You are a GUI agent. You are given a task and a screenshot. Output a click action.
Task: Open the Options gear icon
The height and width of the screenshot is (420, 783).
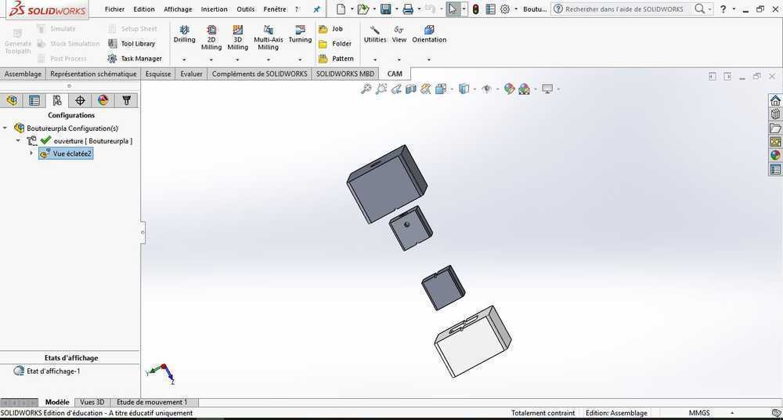[x=505, y=9]
